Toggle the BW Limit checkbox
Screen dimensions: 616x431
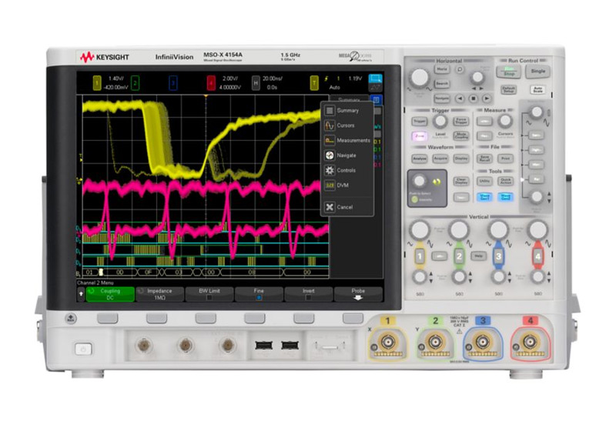[209, 294]
